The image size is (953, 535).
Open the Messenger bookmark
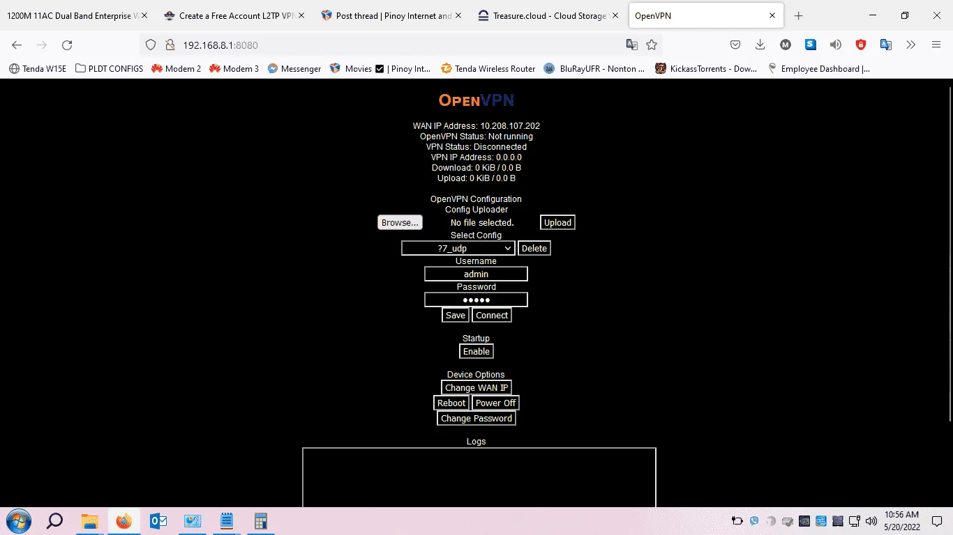pos(294,69)
